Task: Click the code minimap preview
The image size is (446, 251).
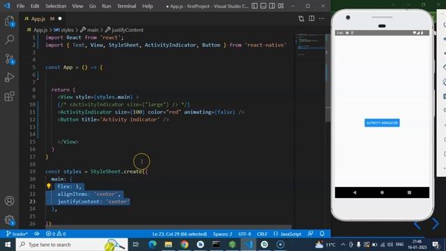Action: pyautogui.click(x=310, y=45)
